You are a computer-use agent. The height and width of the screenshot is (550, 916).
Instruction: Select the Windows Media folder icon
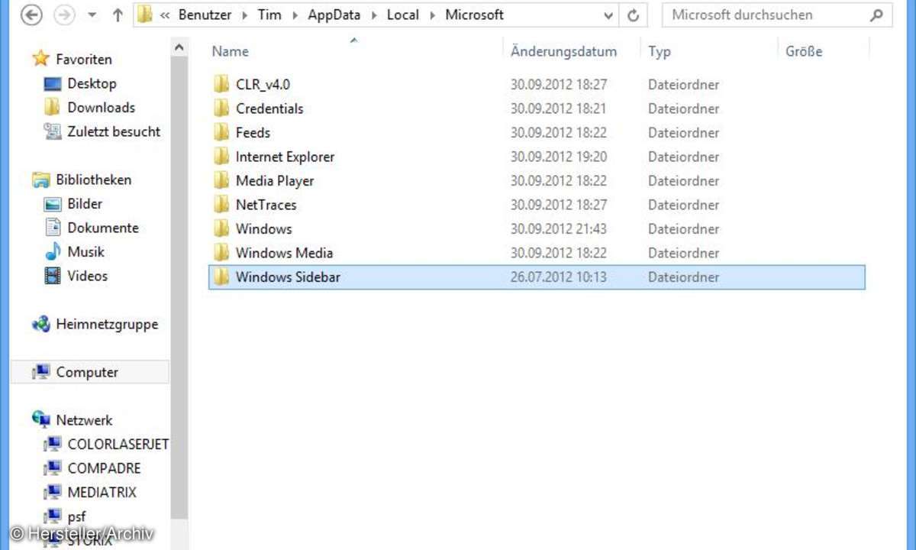coord(221,253)
